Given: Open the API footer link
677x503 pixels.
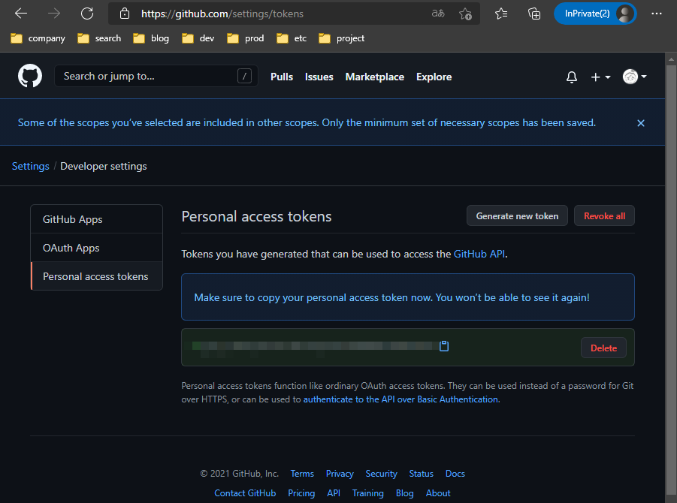Looking at the screenshot, I should (x=334, y=493).
